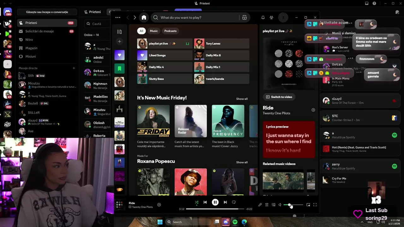This screenshot has height=227, width=404.
Task: Select the All filter chip
Action: [x=141, y=31]
